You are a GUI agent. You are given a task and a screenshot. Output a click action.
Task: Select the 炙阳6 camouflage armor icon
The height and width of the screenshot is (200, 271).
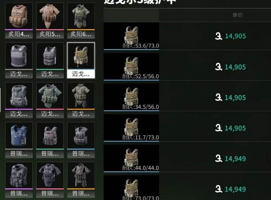coord(81,21)
